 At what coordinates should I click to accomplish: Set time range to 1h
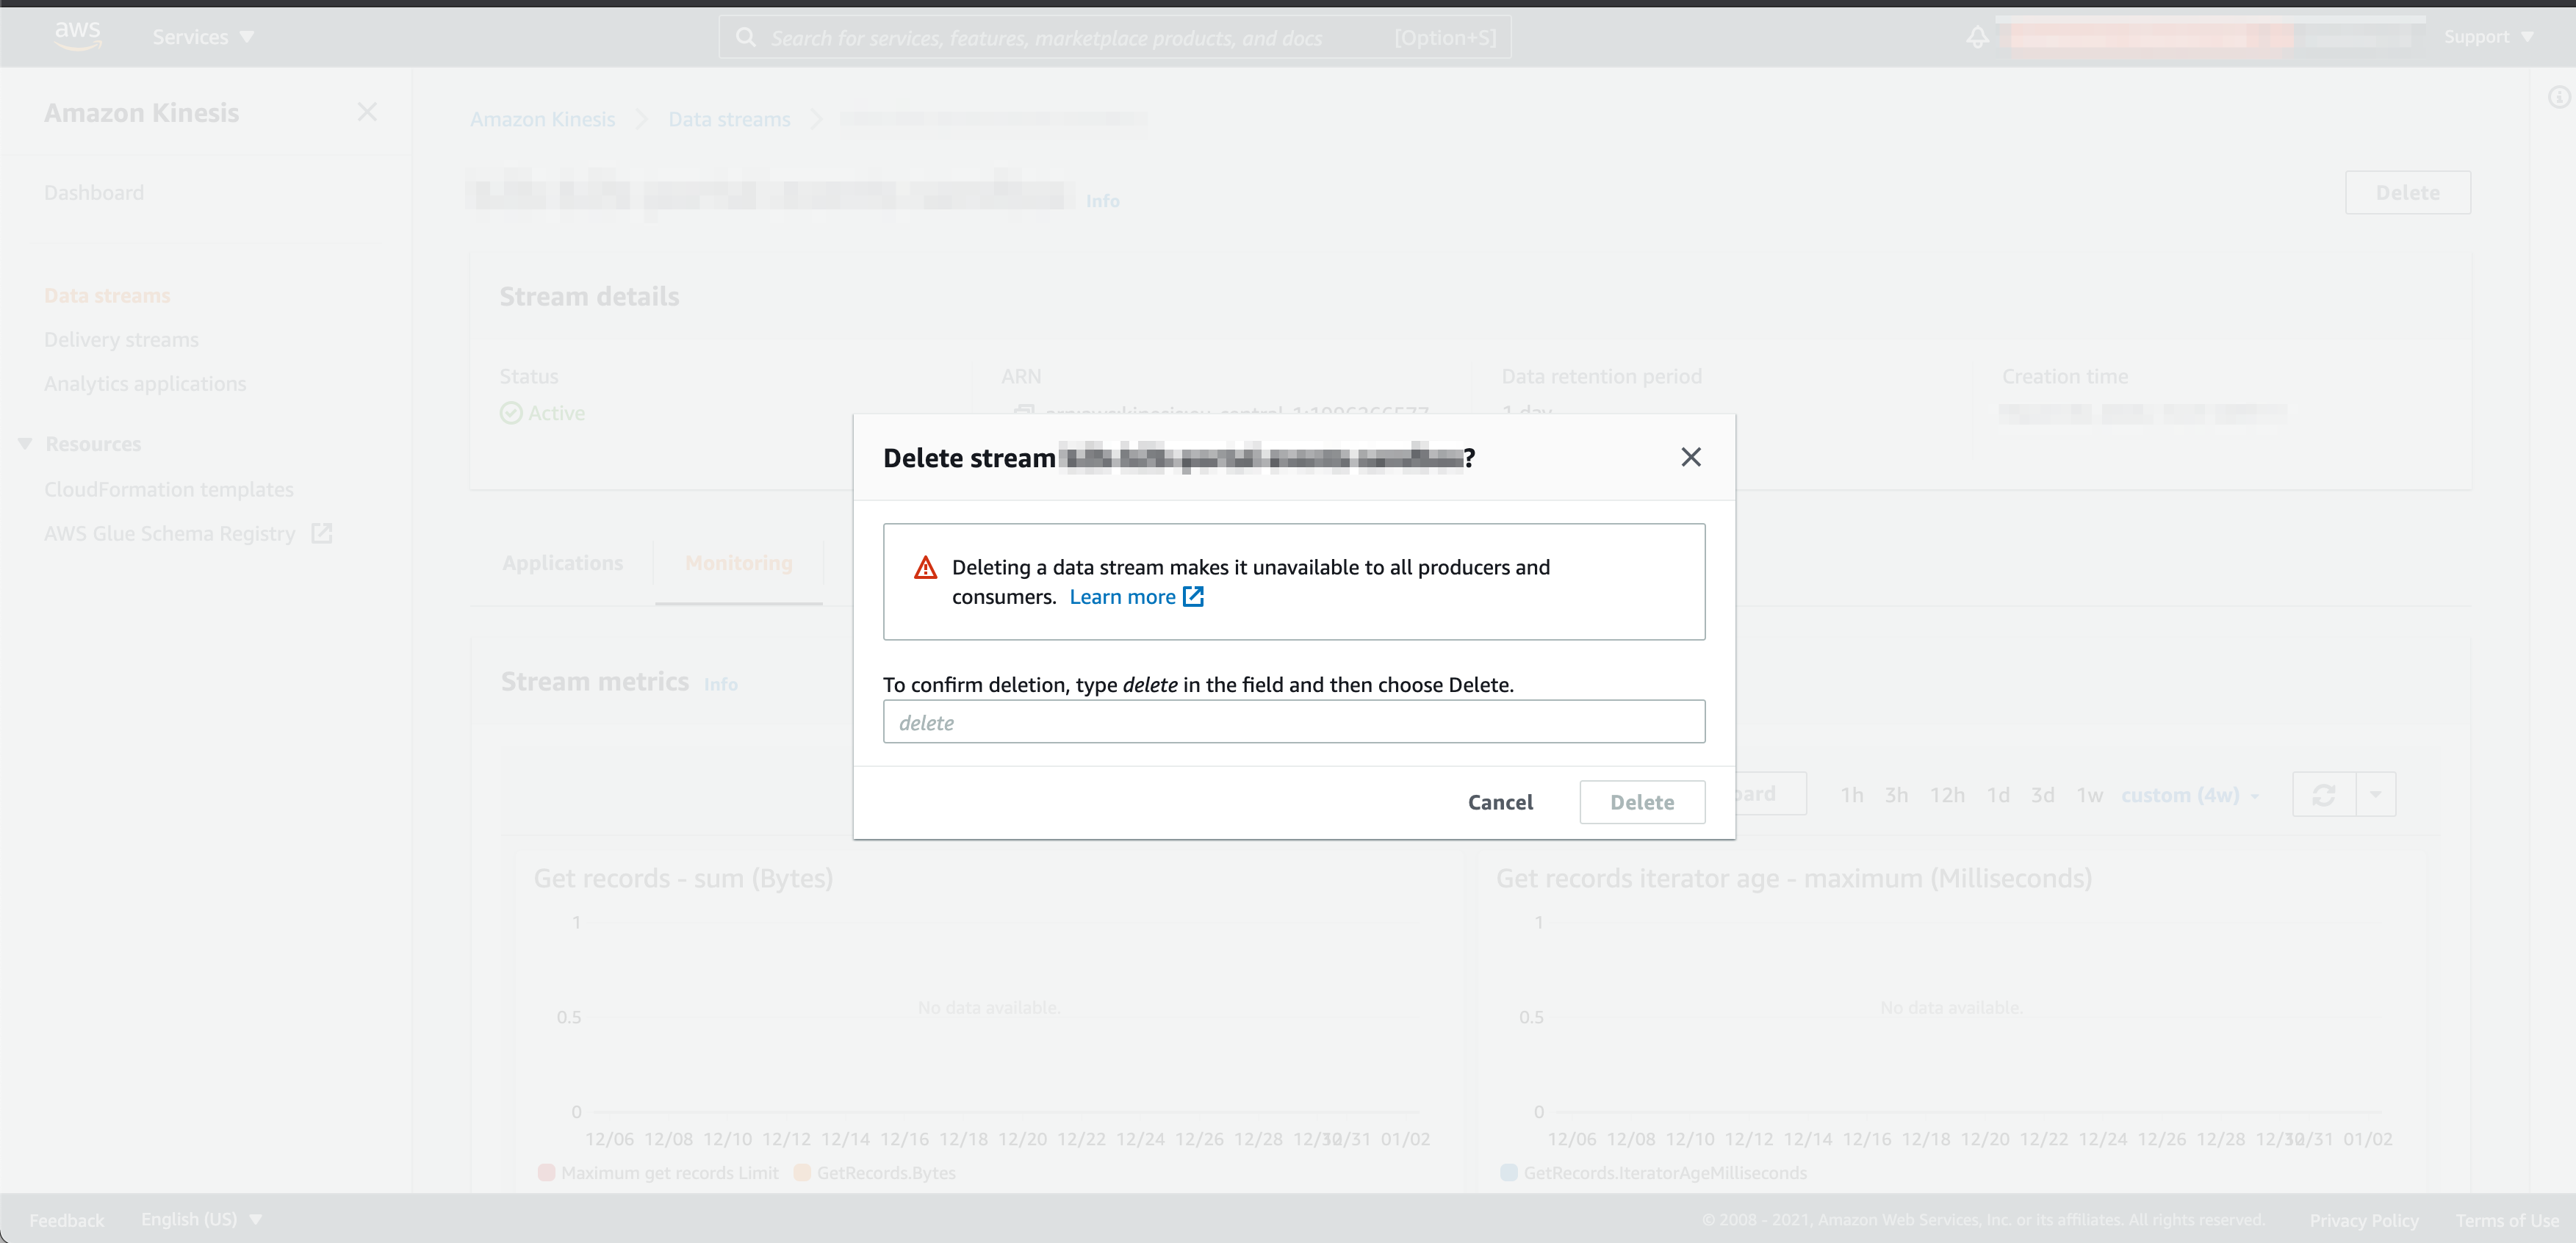tap(1852, 795)
